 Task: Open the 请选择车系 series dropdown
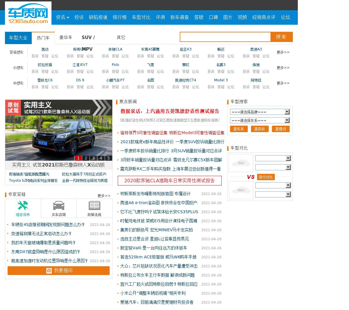[259, 120]
